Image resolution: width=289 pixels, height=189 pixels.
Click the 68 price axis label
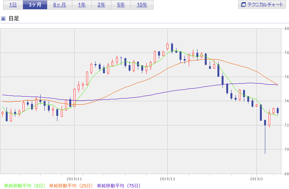[287, 174]
